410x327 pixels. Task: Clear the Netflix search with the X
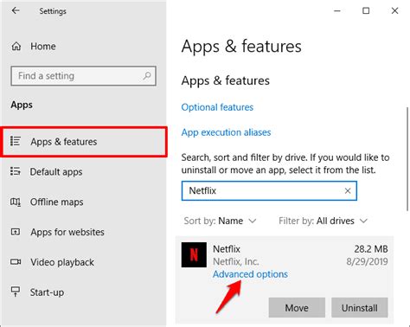click(x=348, y=190)
